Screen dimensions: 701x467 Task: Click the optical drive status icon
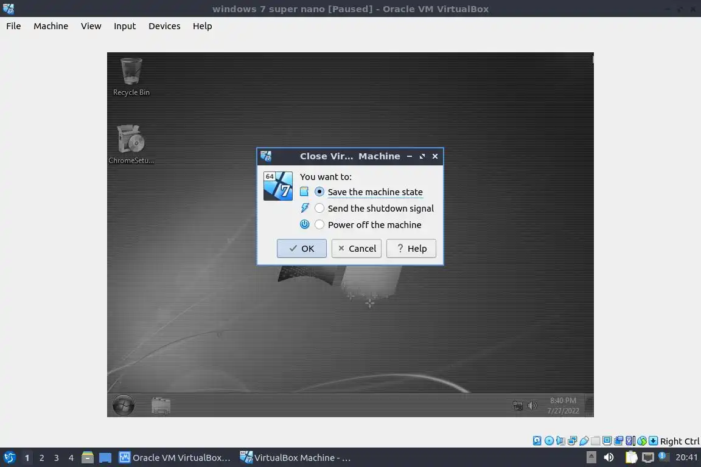pyautogui.click(x=549, y=441)
